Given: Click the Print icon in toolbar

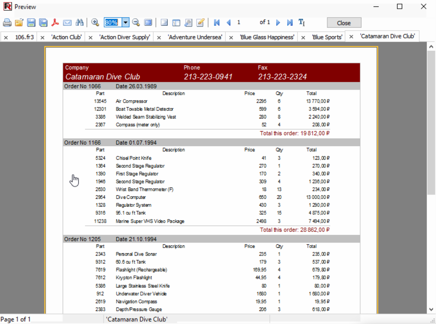Looking at the screenshot, I should pos(7,23).
